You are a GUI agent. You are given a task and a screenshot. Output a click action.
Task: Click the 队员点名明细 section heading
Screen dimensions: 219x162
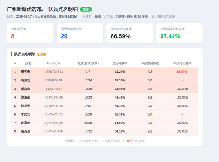(25, 54)
